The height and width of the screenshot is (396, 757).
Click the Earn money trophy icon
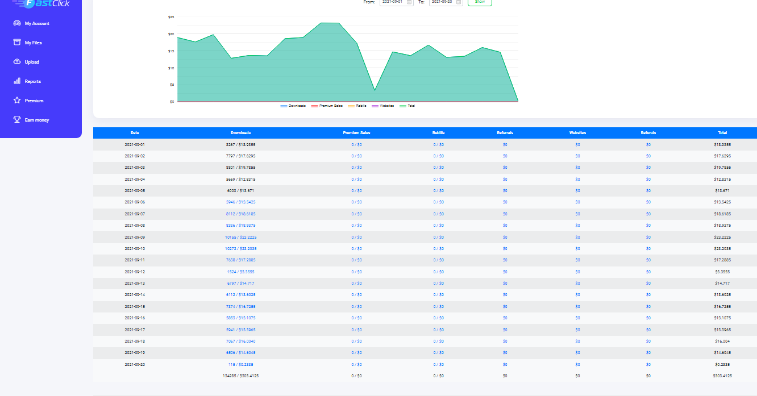click(x=17, y=120)
